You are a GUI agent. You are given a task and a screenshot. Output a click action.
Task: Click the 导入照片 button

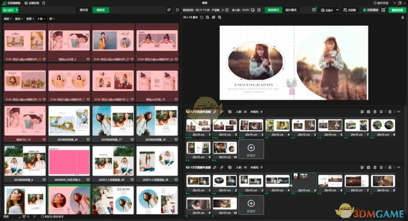point(8,10)
